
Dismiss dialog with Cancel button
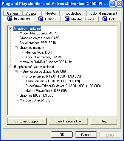coord(86,135)
